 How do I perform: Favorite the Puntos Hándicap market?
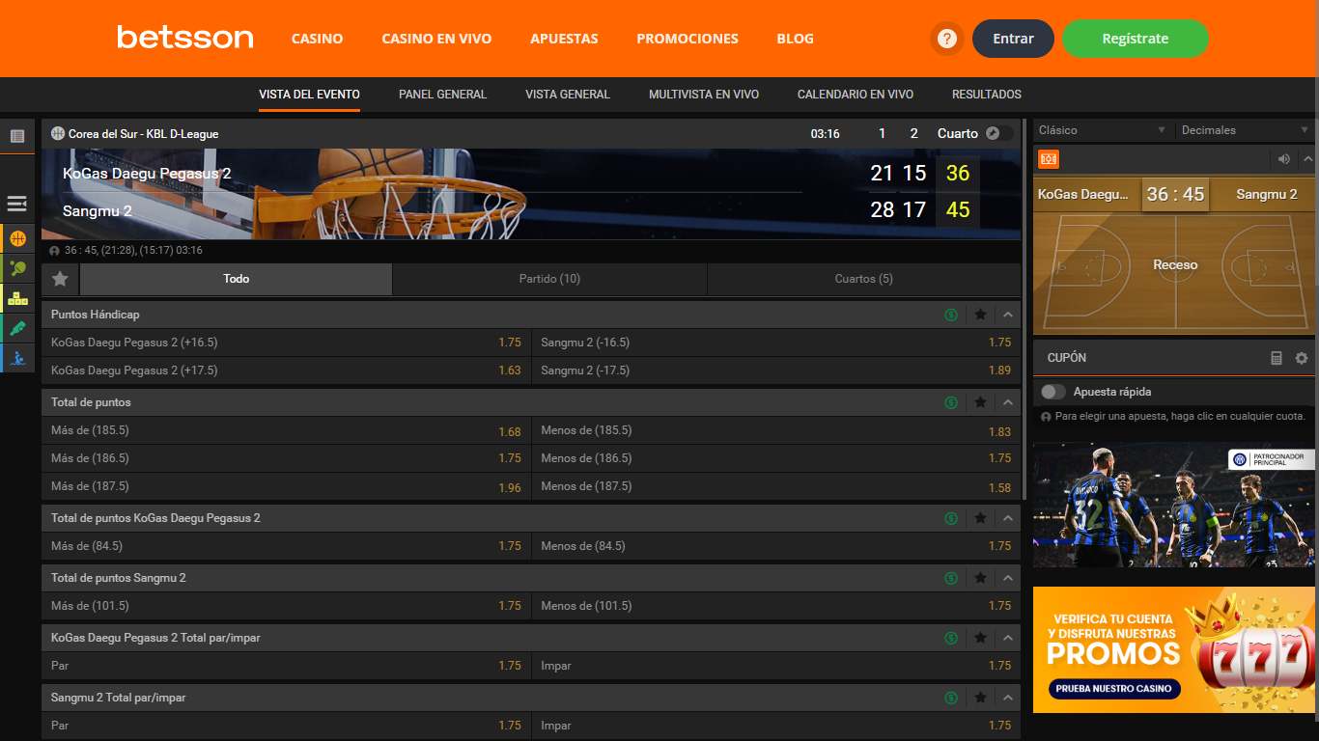click(980, 315)
